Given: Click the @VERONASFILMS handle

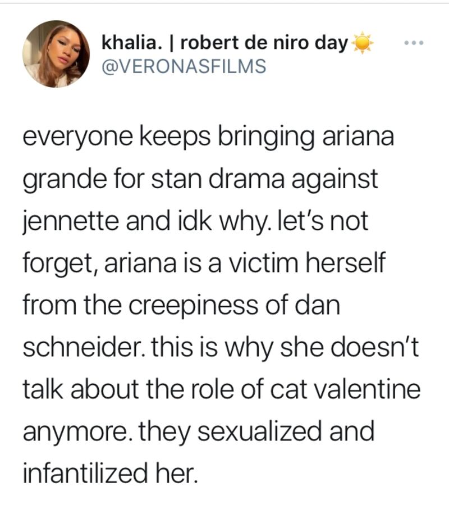Looking at the screenshot, I should [x=184, y=66].
